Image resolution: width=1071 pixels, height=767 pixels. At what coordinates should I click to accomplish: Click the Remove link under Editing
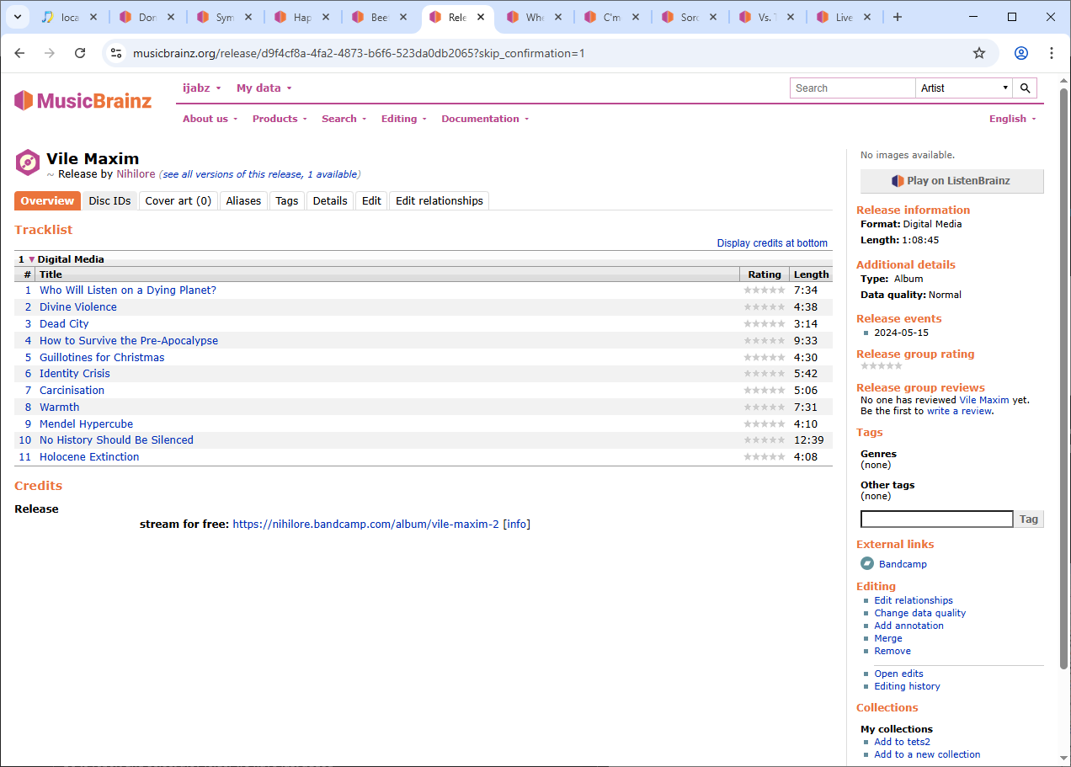(892, 651)
